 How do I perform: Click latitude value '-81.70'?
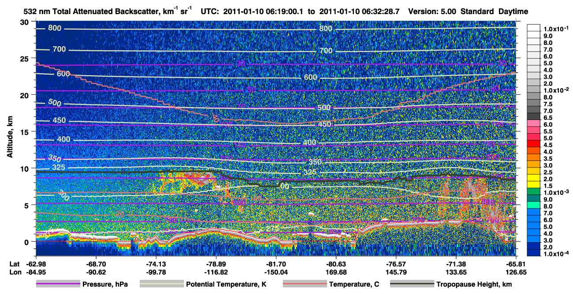pos(276,264)
